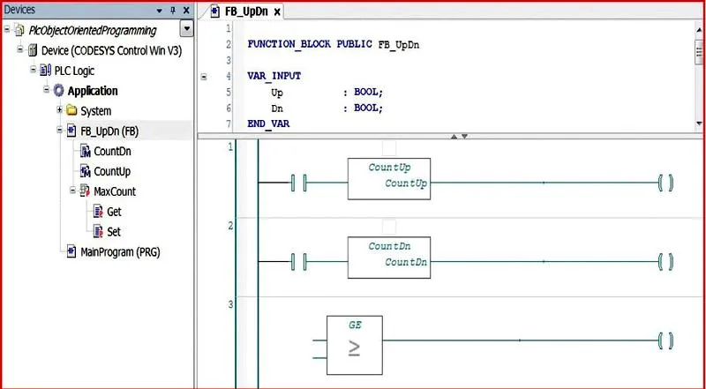Collapse the PlcObjectOrientedProgramming tree node
This screenshot has width=706, height=389.
[7, 30]
